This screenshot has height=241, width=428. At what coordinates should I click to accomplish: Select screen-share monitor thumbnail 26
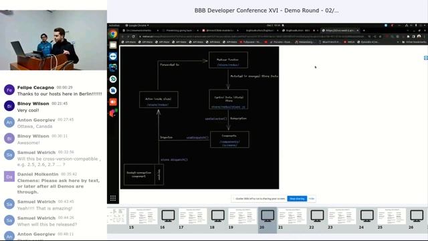tap(417, 216)
